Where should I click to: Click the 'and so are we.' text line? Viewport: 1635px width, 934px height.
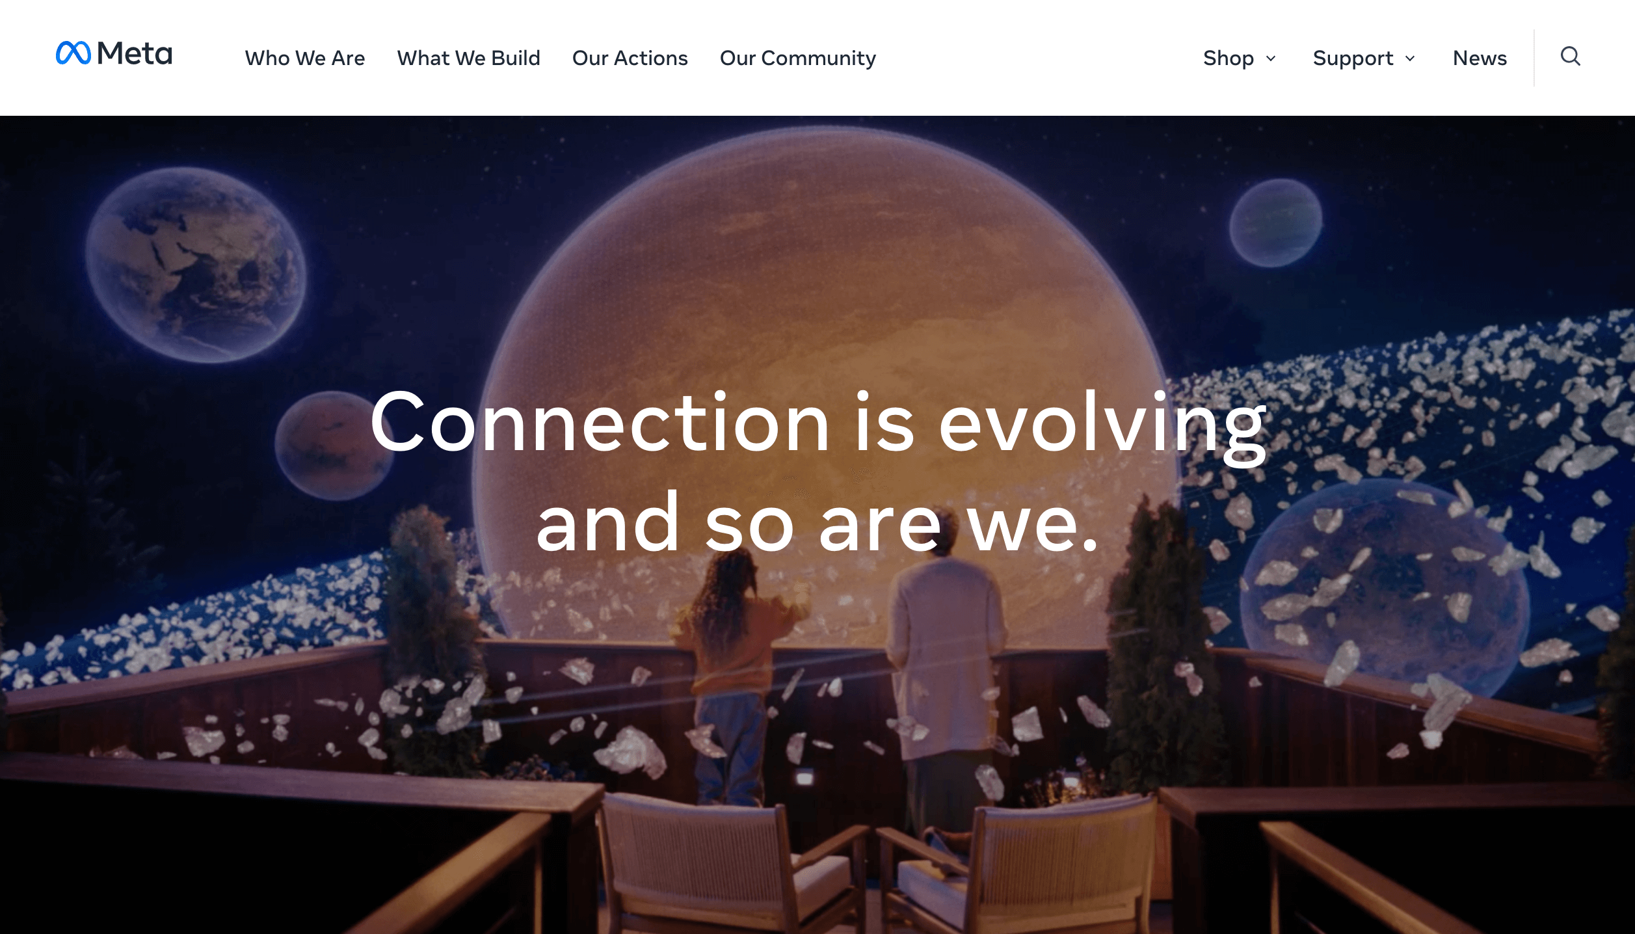tap(817, 523)
